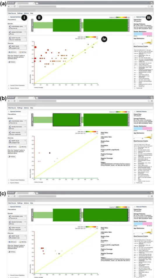Remove Dyslipidemia event card in panel (b)
155x278 pixels.
click(25, 120)
